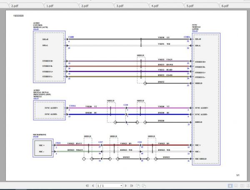Viewport: 250px width, 190px height.
Task: Click connector label C211 on MIC line
Action: [x=140, y=142]
